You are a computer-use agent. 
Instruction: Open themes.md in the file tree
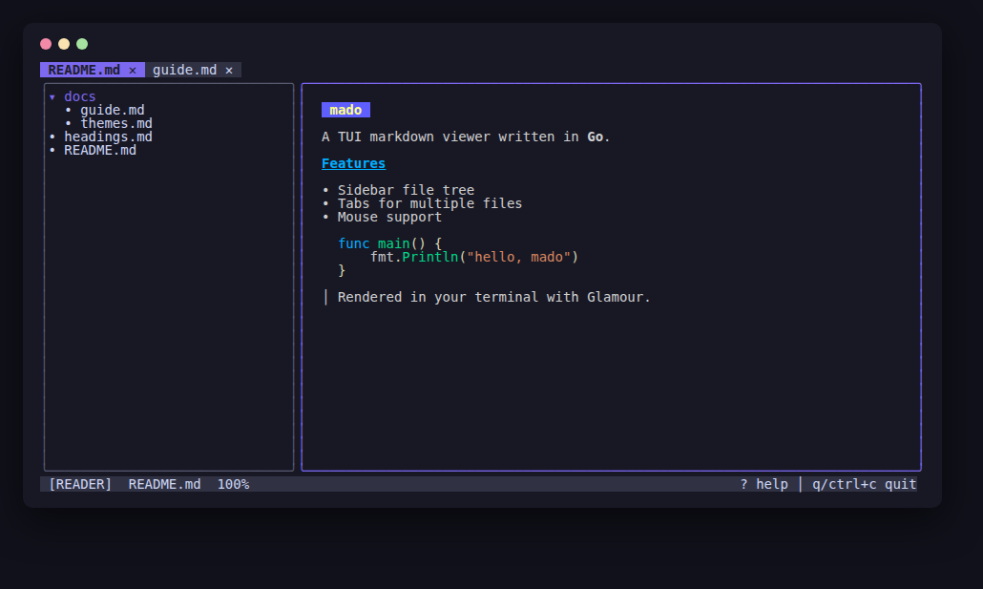(x=116, y=123)
